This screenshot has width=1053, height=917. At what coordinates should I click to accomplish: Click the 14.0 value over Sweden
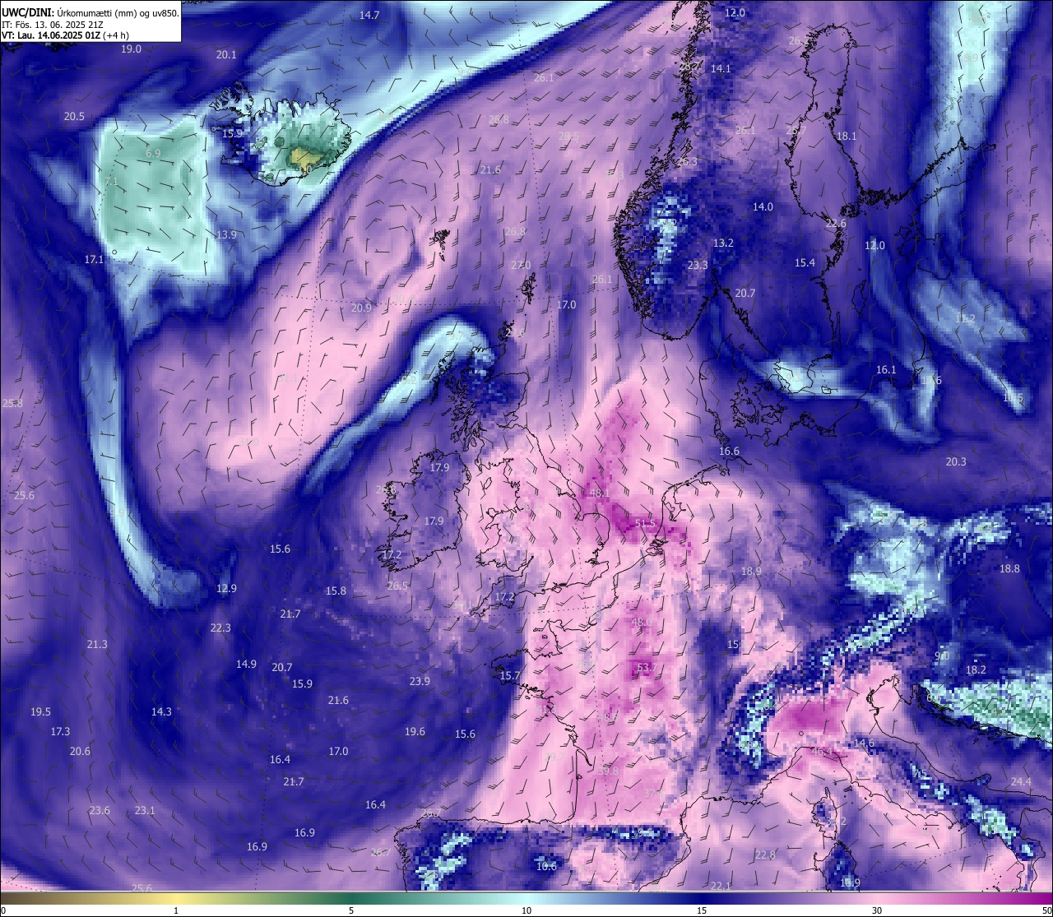point(763,207)
